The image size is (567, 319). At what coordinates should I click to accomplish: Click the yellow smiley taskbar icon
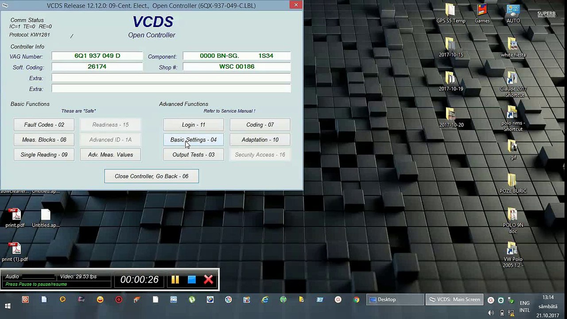pos(100,300)
